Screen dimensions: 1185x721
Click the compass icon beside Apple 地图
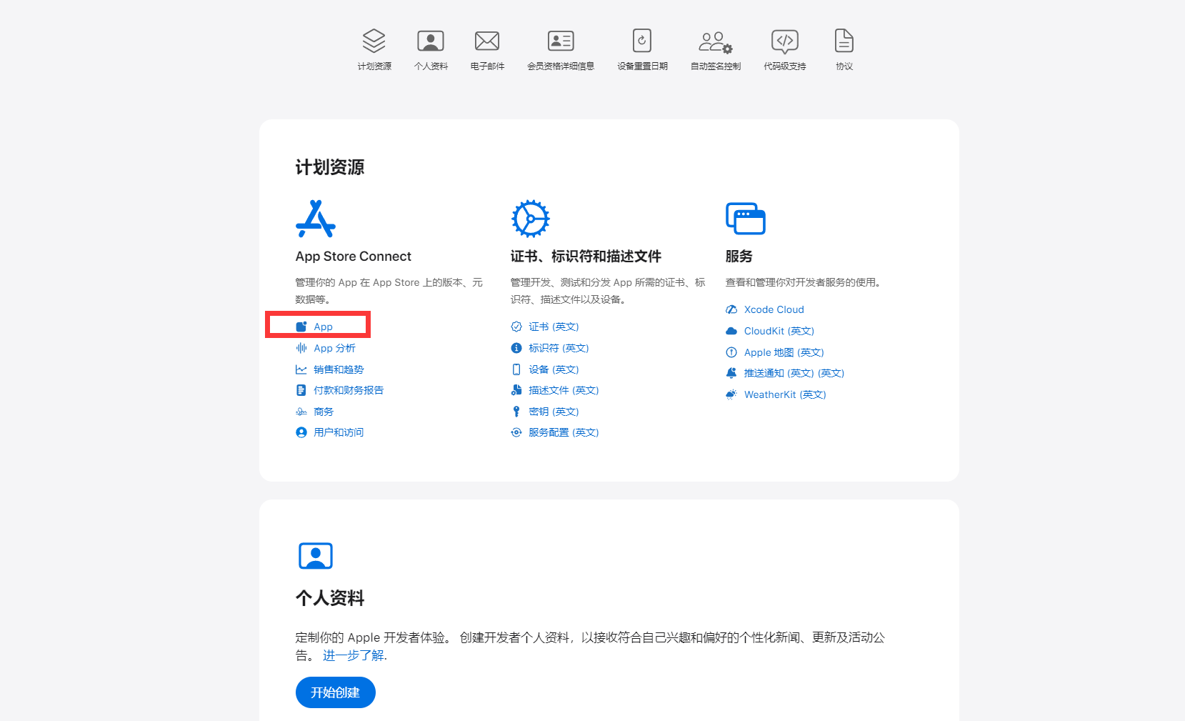[731, 352]
